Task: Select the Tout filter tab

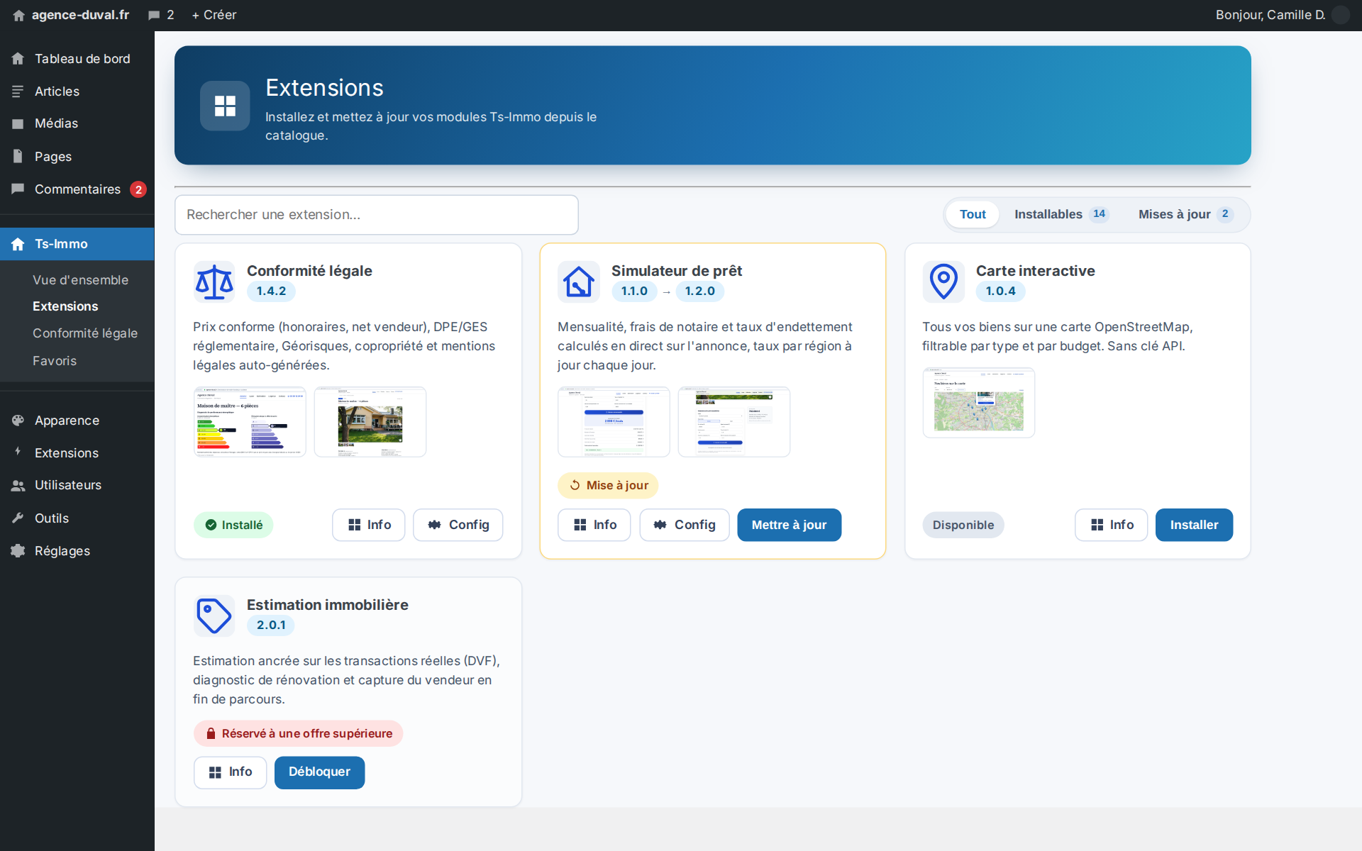Action: click(x=973, y=214)
